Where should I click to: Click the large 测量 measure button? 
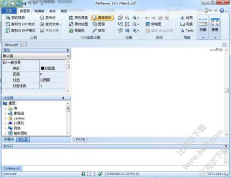[203, 27]
